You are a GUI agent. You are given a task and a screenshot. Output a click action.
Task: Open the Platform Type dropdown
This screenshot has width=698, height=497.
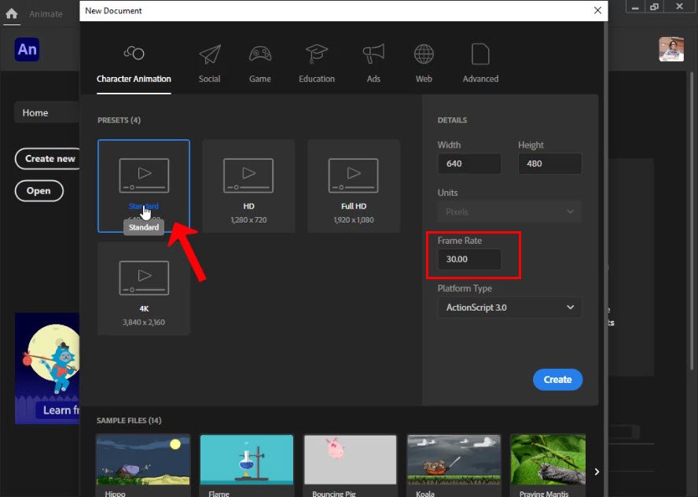coord(509,307)
